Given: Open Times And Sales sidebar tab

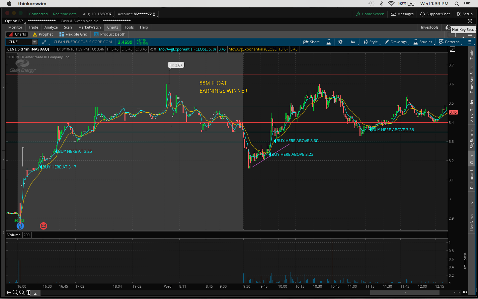Looking at the screenshot, I should point(472,79).
